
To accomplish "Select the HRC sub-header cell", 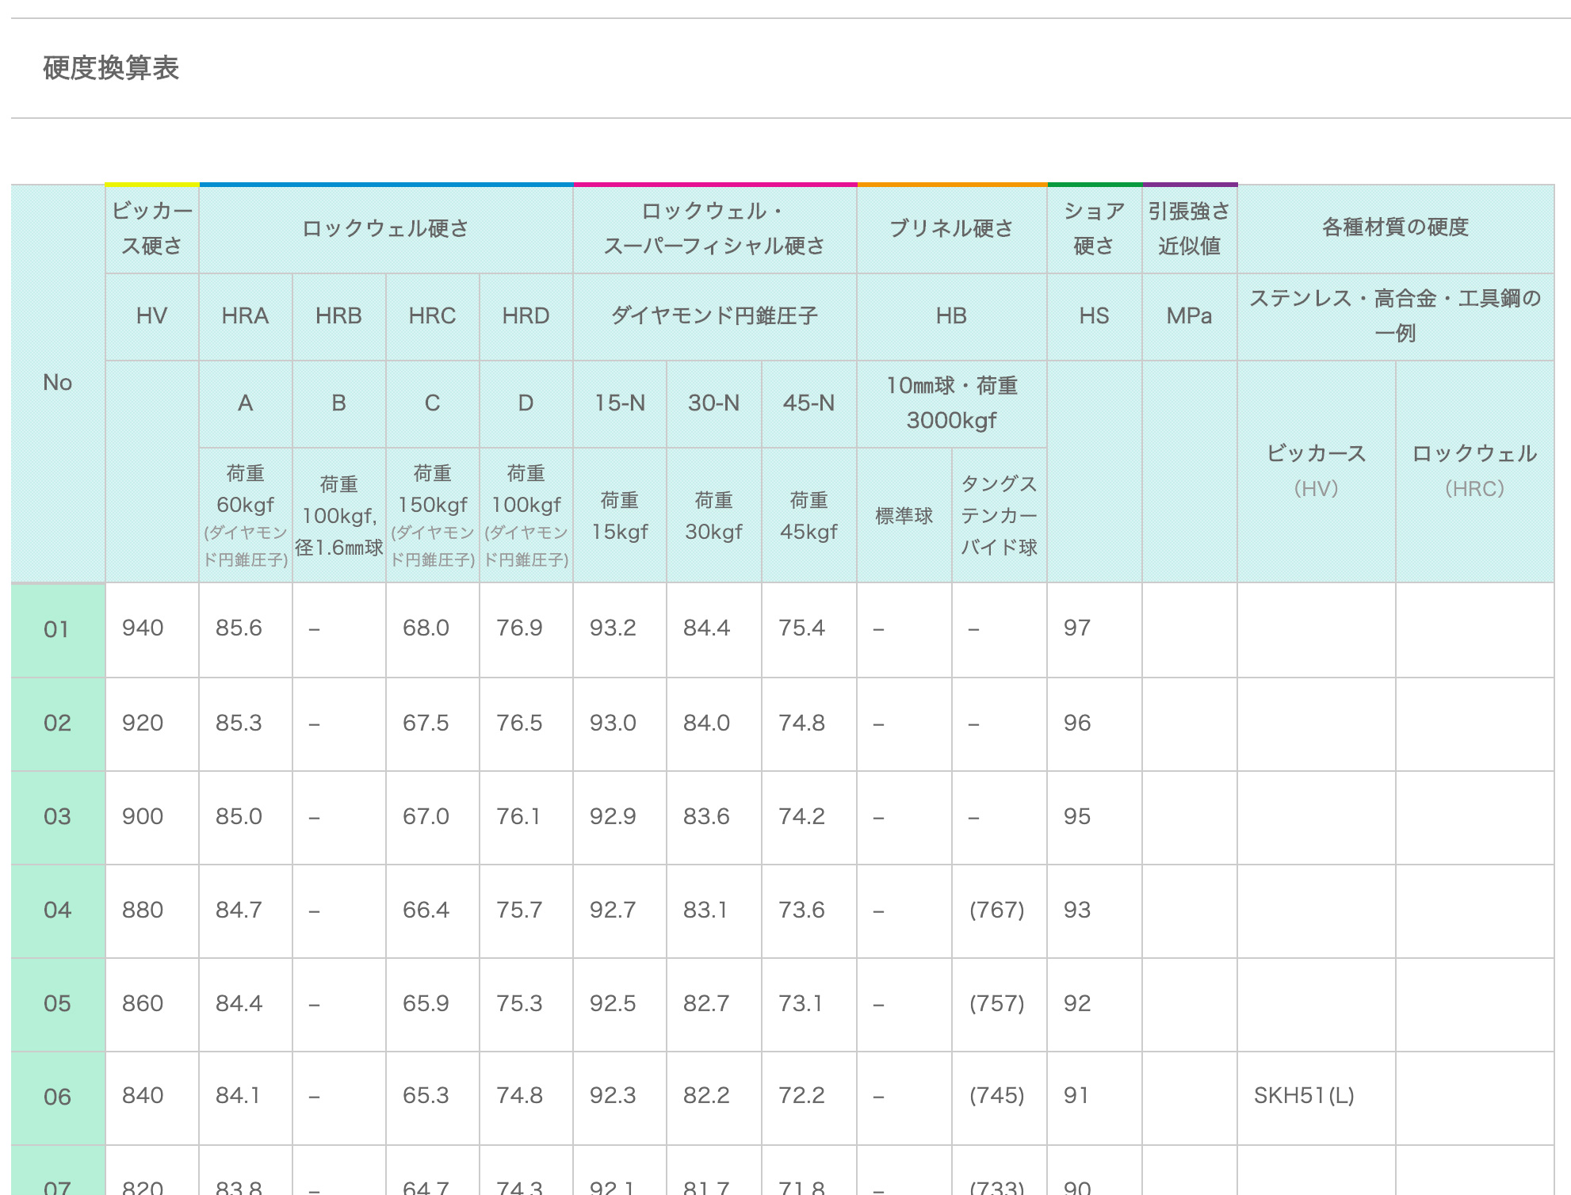I will pos(432,316).
